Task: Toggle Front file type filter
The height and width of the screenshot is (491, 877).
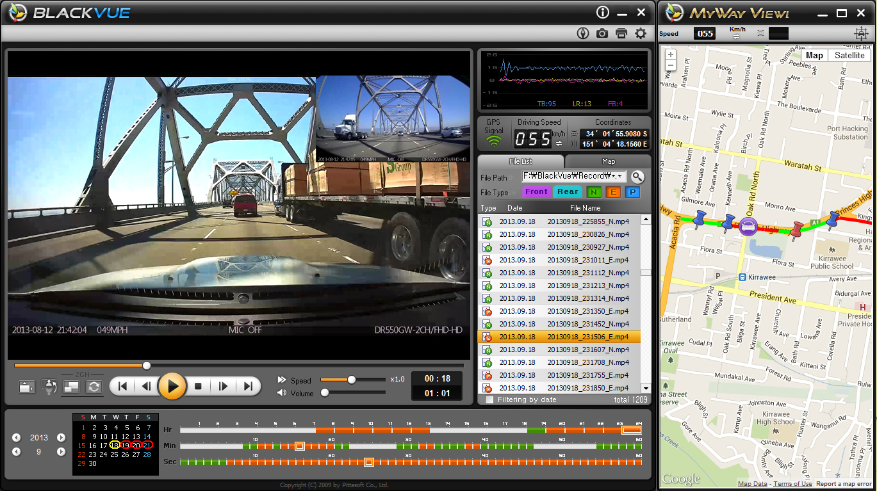Action: [x=536, y=191]
